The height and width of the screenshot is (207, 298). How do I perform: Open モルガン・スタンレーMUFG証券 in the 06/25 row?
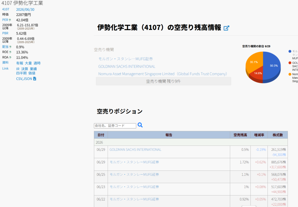134,174
